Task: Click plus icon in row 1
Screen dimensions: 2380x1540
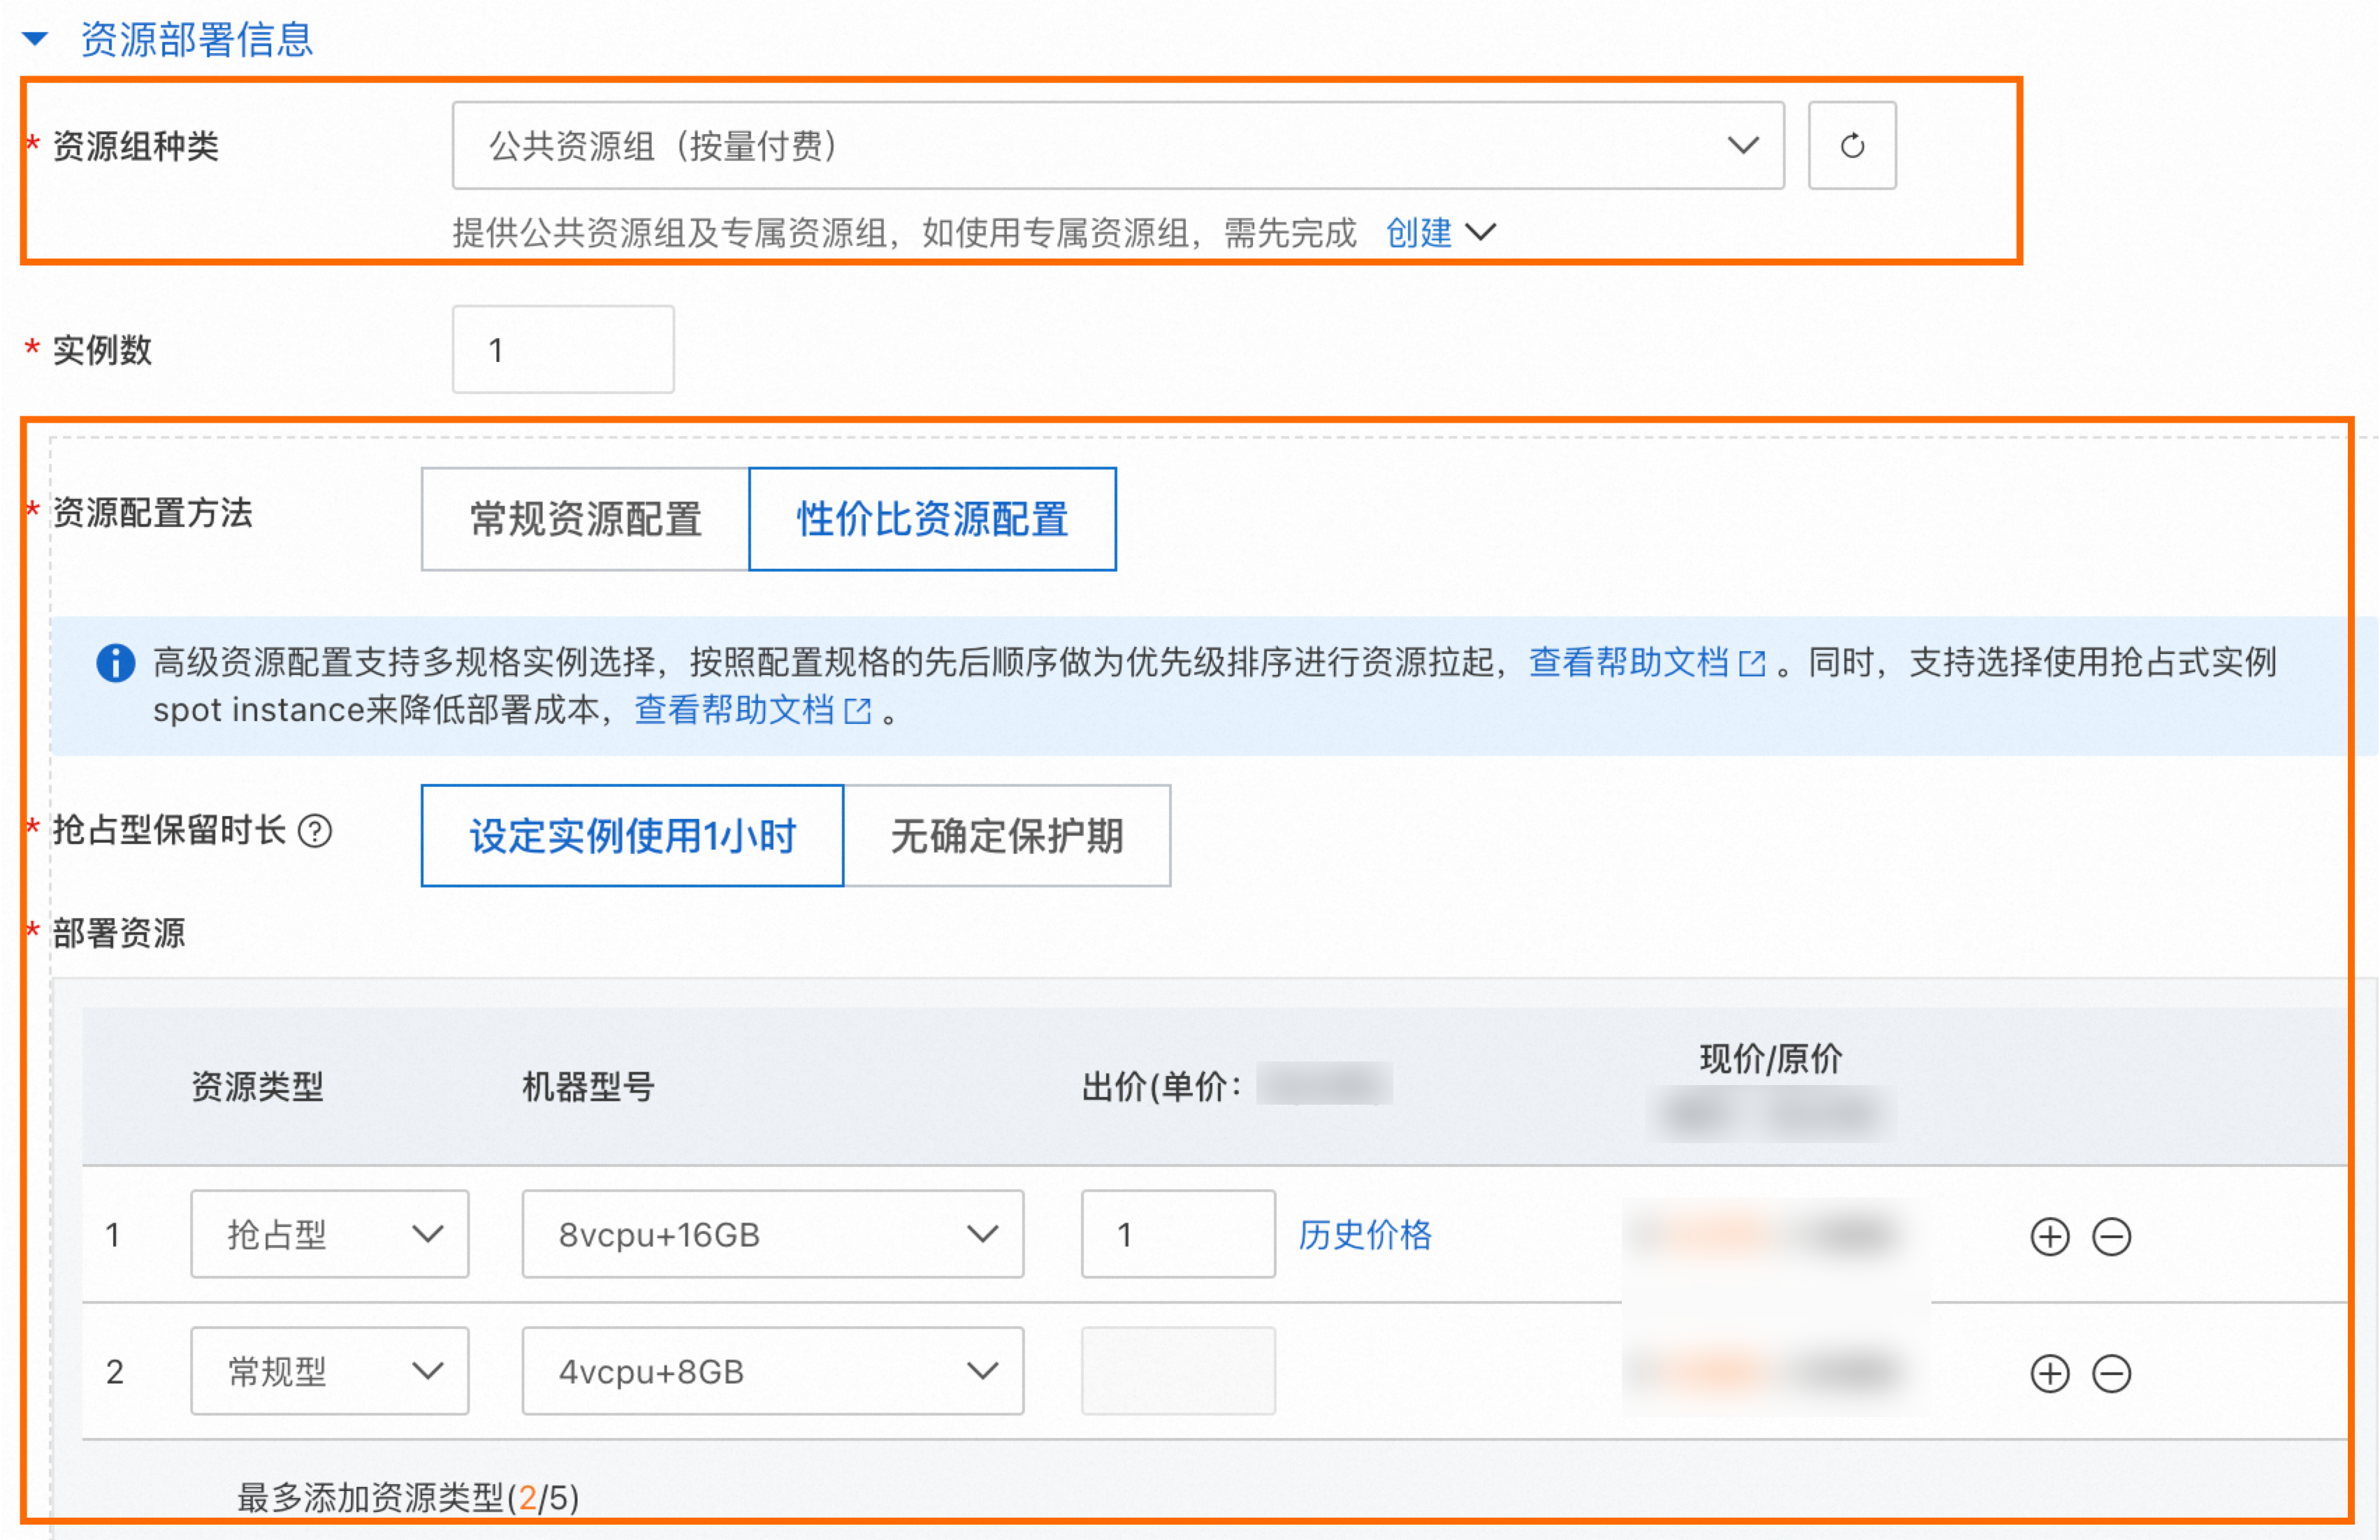Action: coord(2050,1237)
